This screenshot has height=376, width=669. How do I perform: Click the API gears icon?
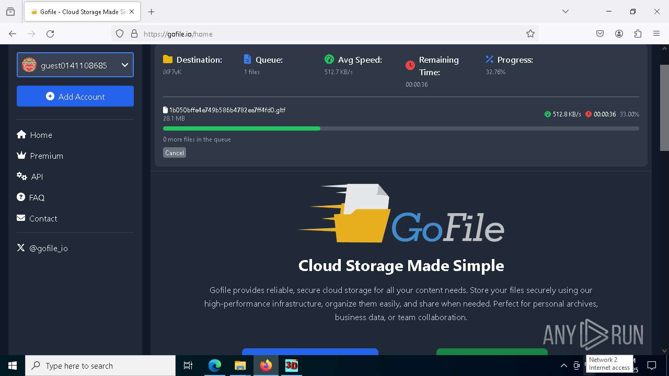pos(22,176)
